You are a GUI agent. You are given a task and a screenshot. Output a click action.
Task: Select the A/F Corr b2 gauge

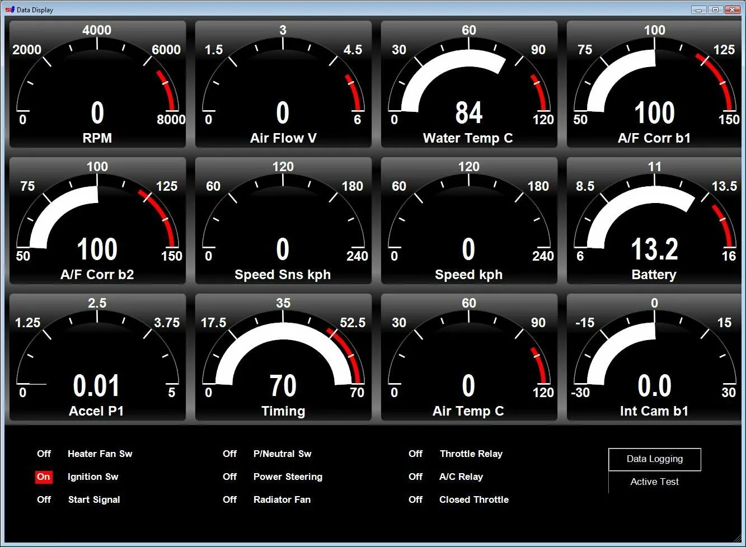point(97,221)
